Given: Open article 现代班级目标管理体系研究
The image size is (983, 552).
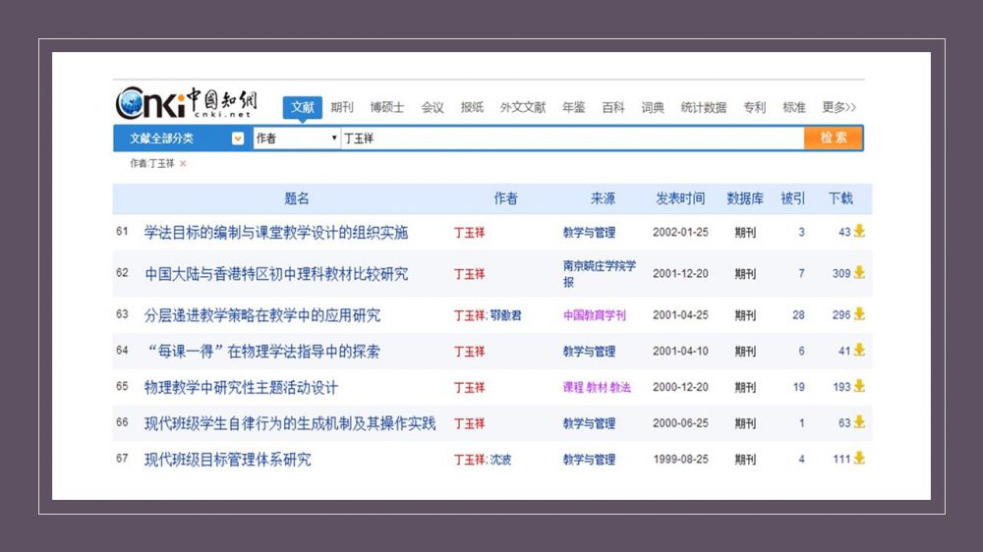Looking at the screenshot, I should coord(227,459).
